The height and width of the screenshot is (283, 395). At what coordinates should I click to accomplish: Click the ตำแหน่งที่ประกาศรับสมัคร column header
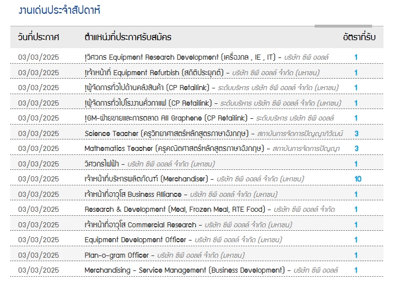[127, 37]
